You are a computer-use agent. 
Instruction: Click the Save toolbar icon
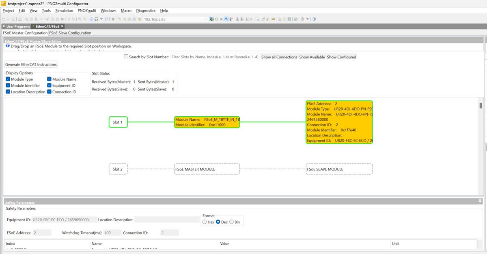click(x=13, y=19)
